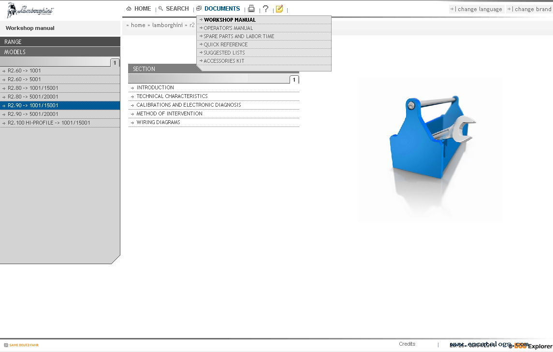Viewport: 553px width, 352px height.
Task: Select highlighted model R2.90 -> 1001/15001
Action: [x=60, y=105]
